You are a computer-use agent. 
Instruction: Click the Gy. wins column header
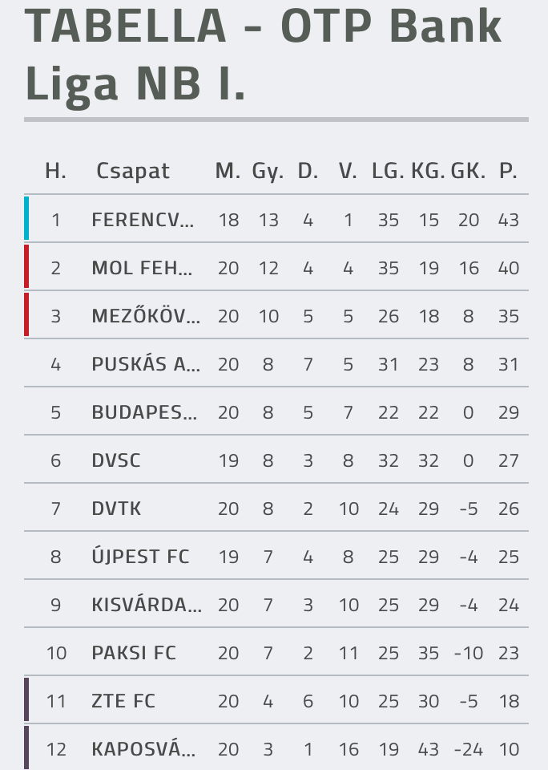point(268,172)
